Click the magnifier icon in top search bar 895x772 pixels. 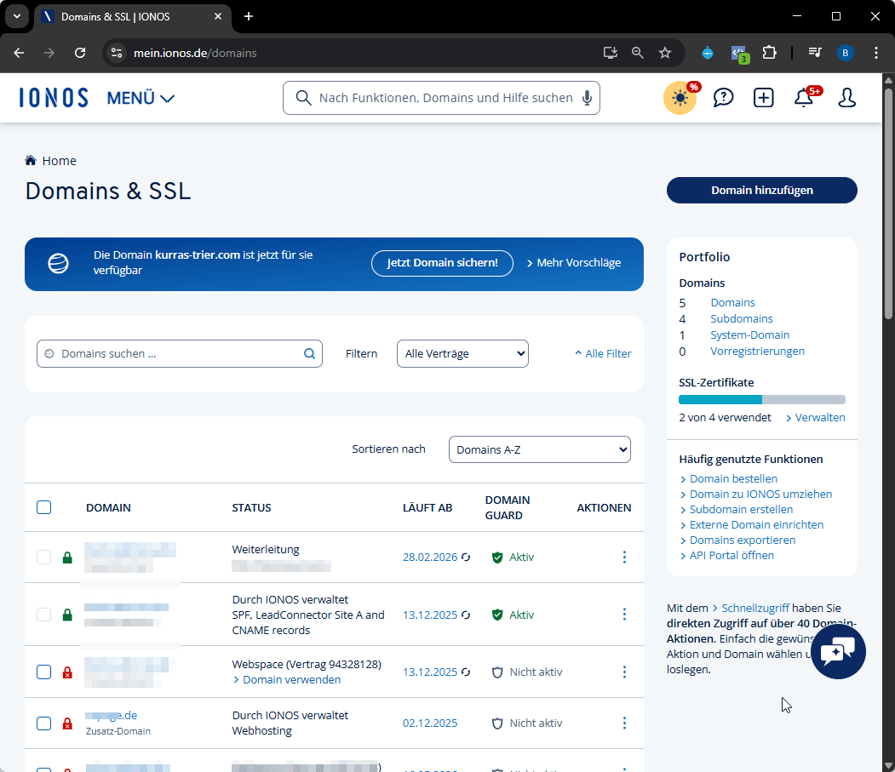tap(304, 98)
